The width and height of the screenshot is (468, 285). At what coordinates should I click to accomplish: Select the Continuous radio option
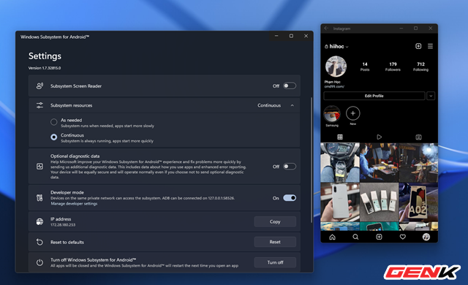[53, 137]
